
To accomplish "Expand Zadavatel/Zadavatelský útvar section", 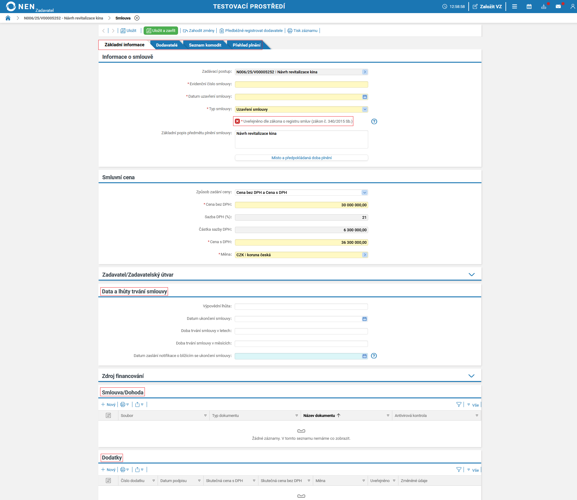I will (x=471, y=274).
